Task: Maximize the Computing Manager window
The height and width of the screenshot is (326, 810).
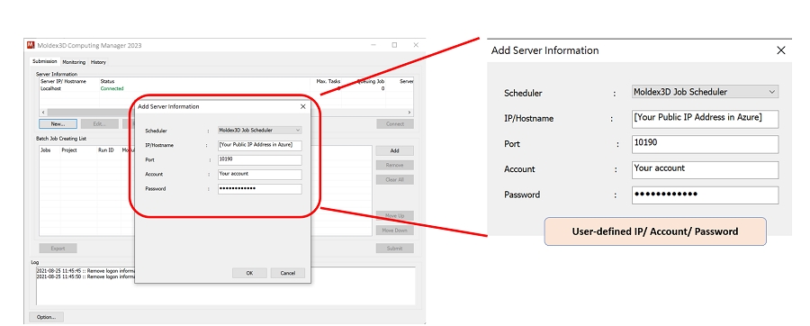Action: tap(394, 45)
